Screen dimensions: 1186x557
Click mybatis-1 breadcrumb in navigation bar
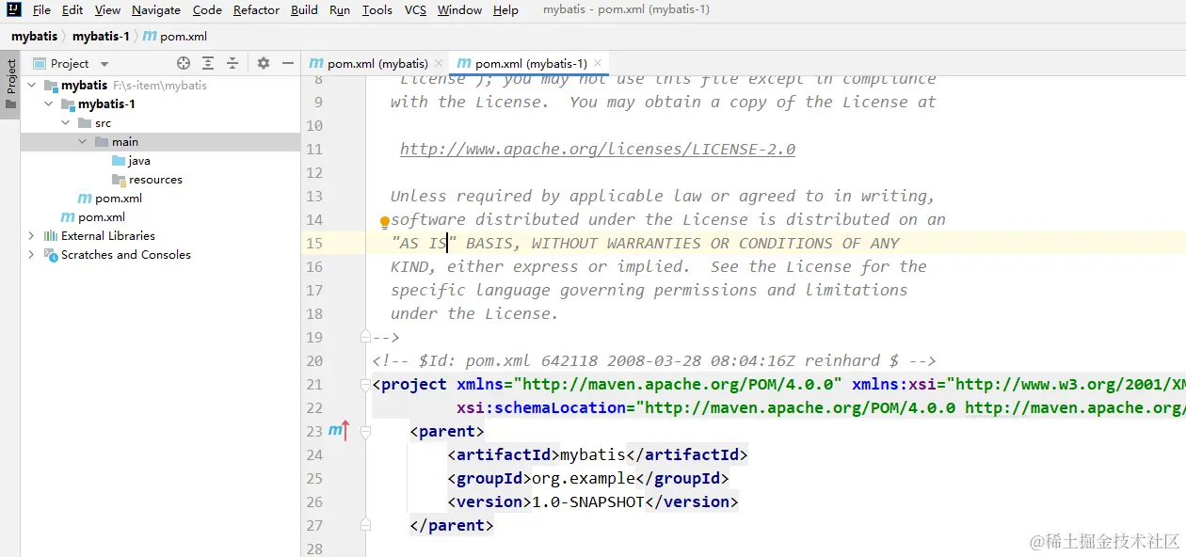pyautogui.click(x=101, y=37)
